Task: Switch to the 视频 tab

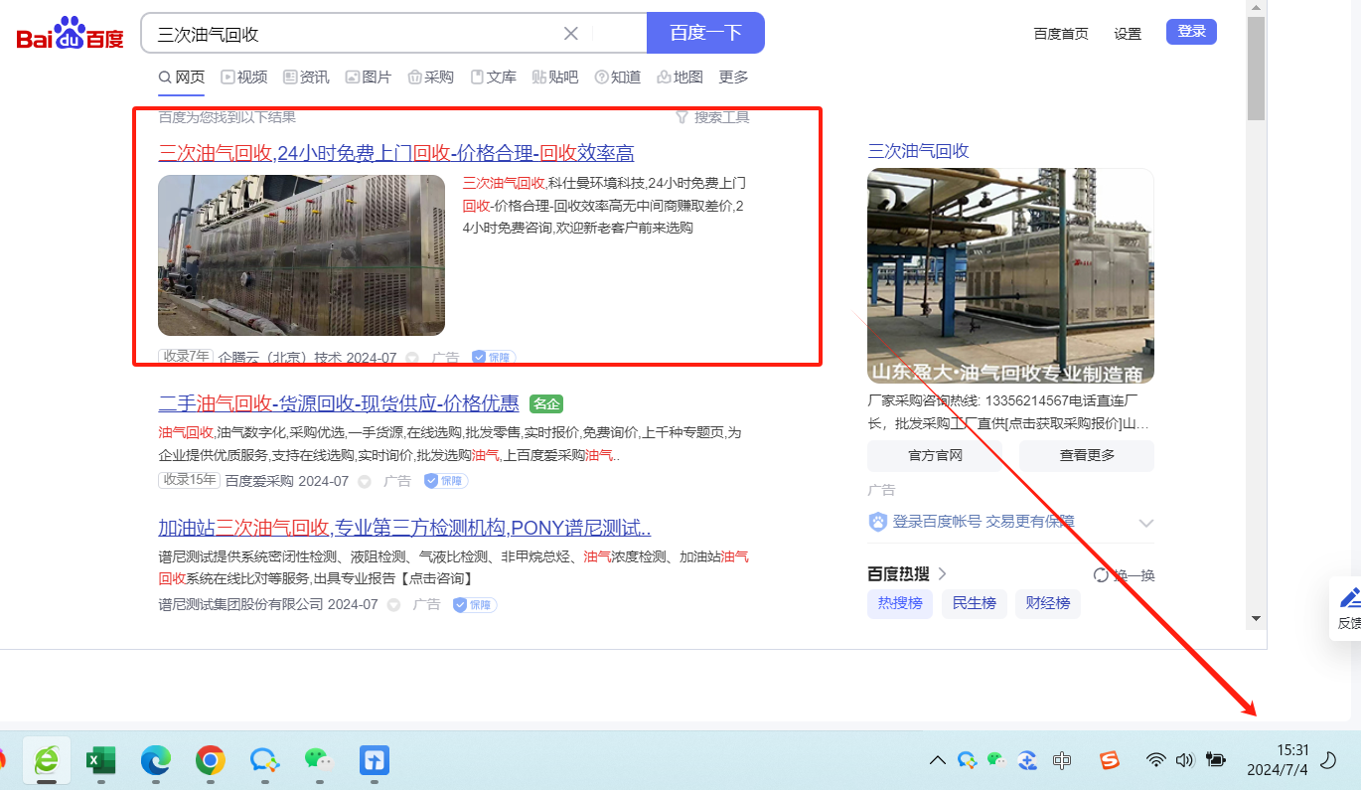Action: click(244, 78)
